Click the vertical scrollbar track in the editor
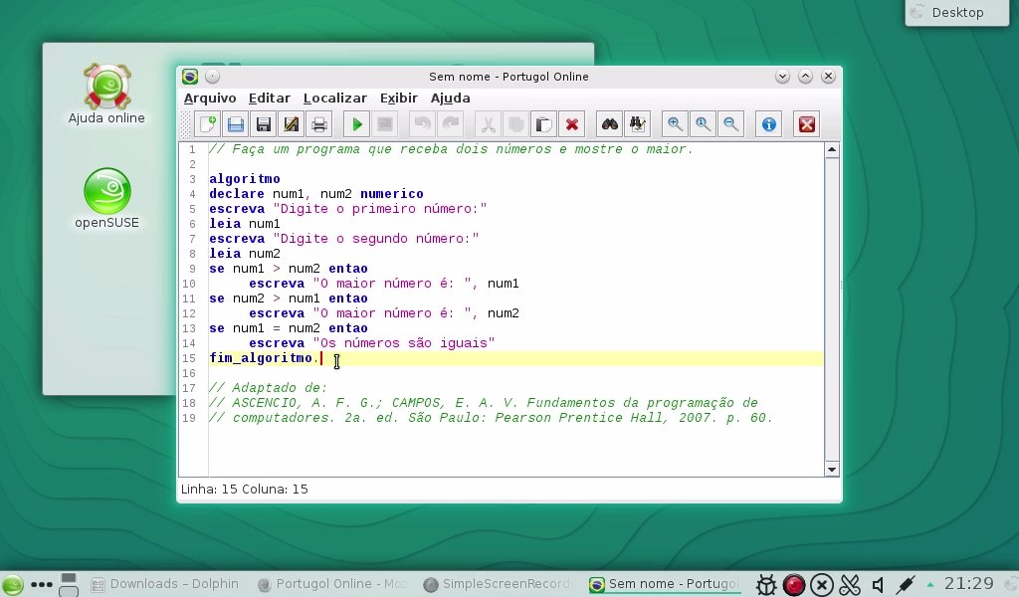The image size is (1019, 597). pos(832,309)
